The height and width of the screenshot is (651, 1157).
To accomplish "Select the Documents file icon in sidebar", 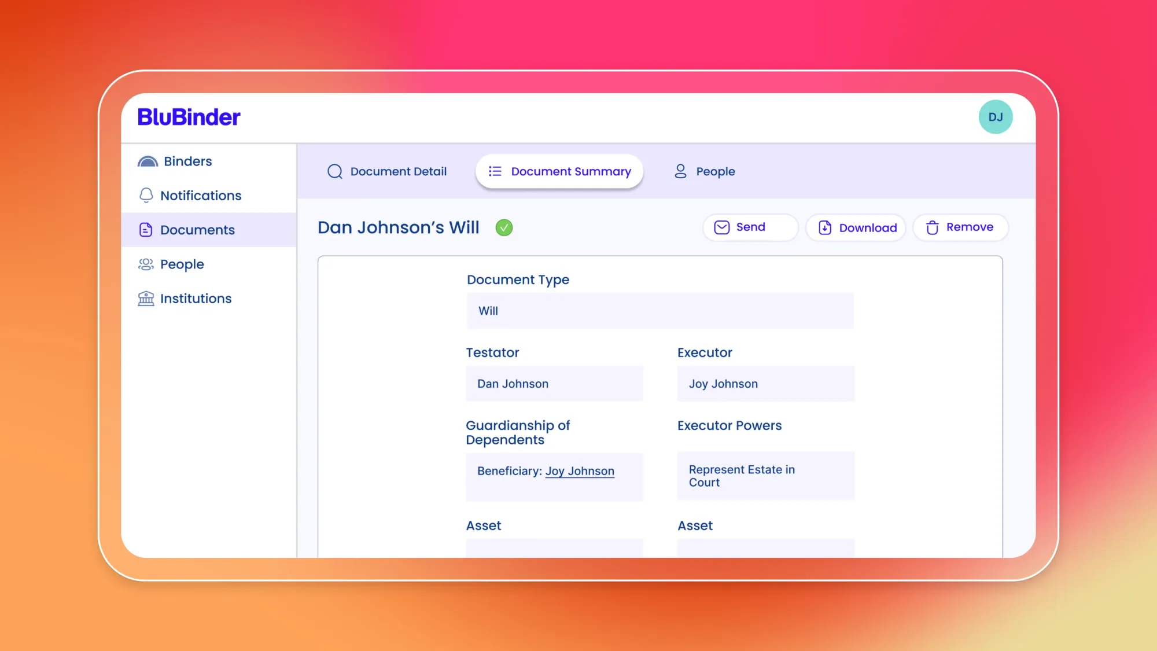I will tap(146, 229).
